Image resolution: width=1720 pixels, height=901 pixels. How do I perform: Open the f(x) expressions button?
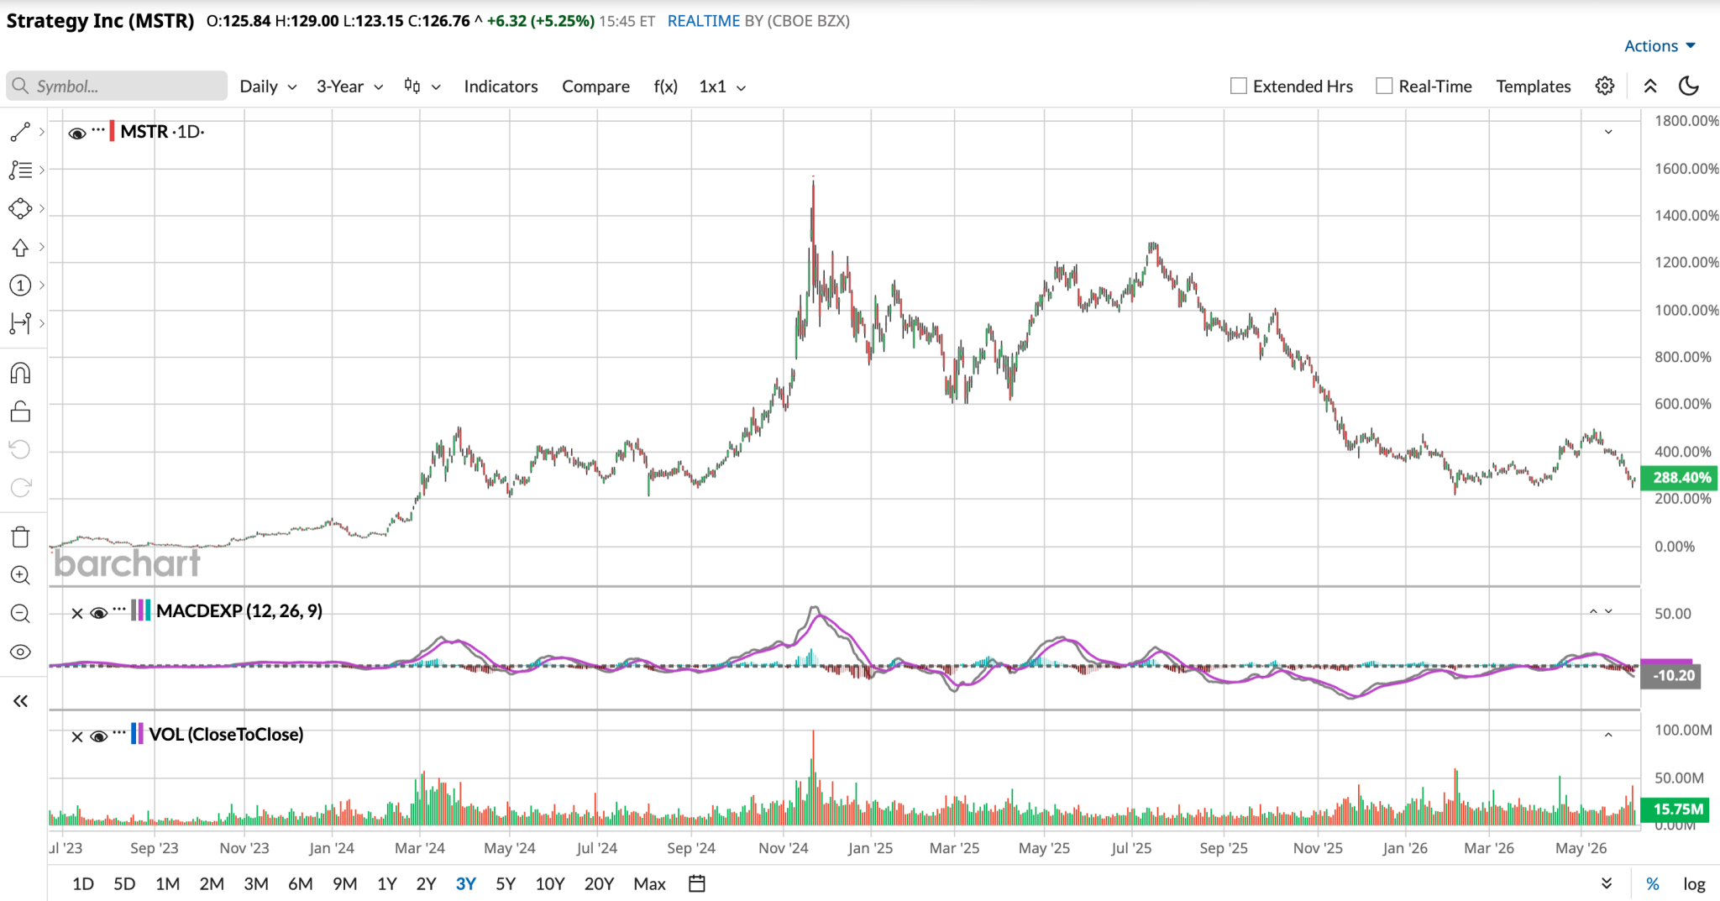click(x=665, y=86)
